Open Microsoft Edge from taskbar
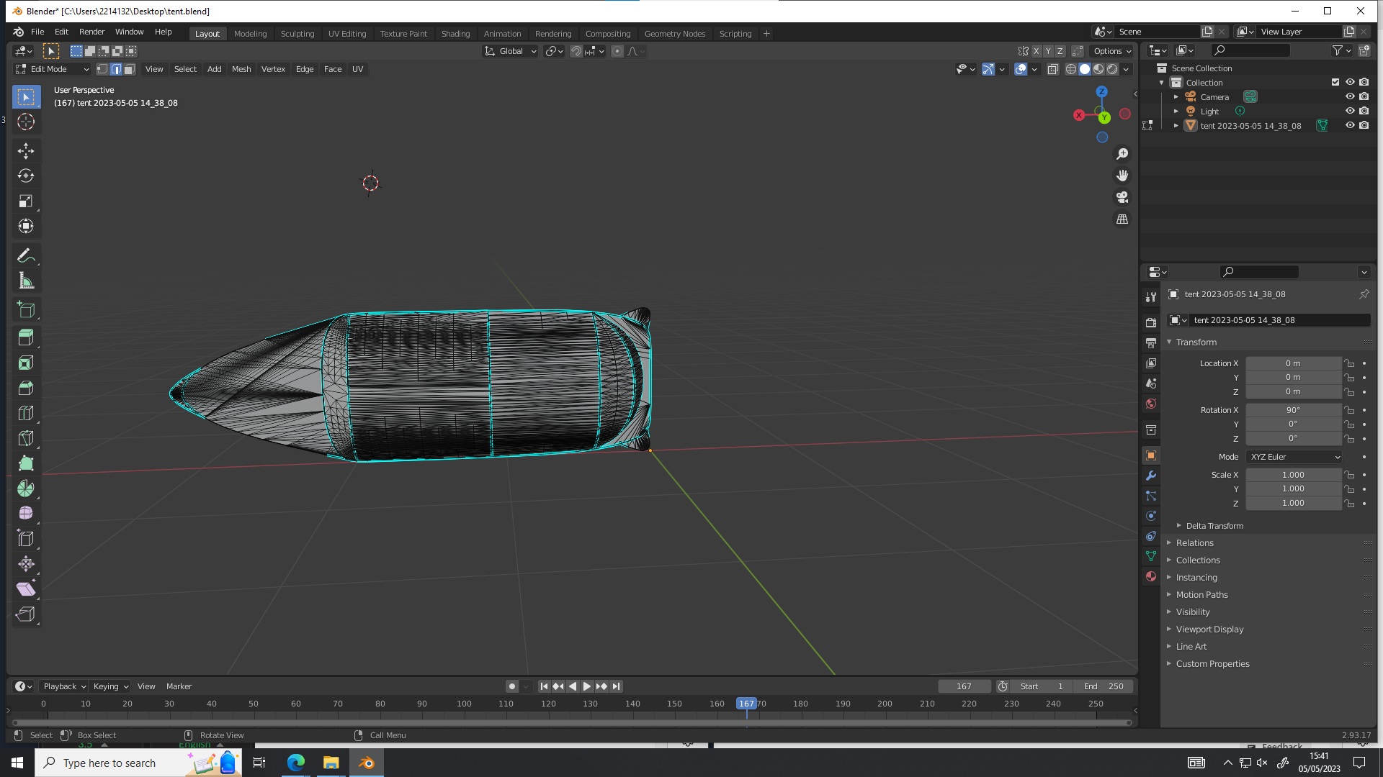This screenshot has width=1383, height=777. tap(296, 763)
